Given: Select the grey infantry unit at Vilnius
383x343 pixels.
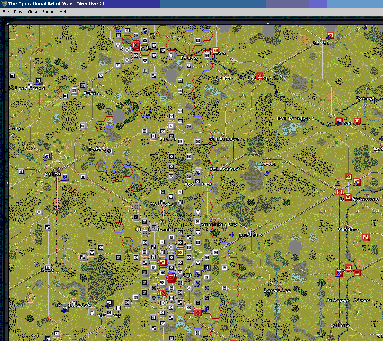Looking at the screenshot, I should pyautogui.click(x=65, y=177).
